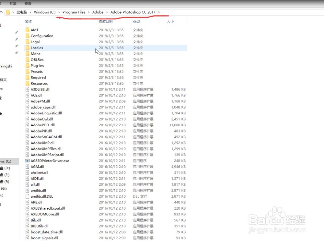Navigate to Program Files breadcrumb
Viewport: 324px width, 241px height.
[x=74, y=12]
